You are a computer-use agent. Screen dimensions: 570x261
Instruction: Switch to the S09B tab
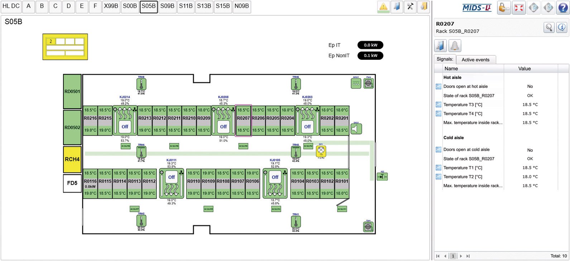click(167, 6)
